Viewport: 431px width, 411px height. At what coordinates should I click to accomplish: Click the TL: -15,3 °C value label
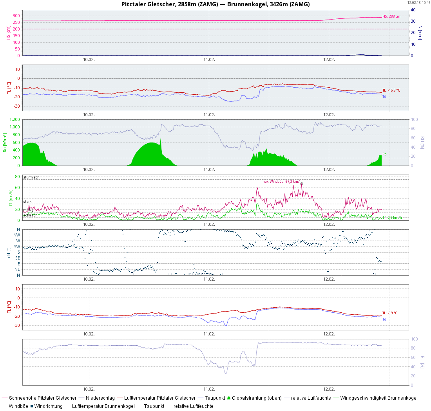391,90
